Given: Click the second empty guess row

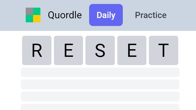Looking at the screenshot, I should click(100, 84).
